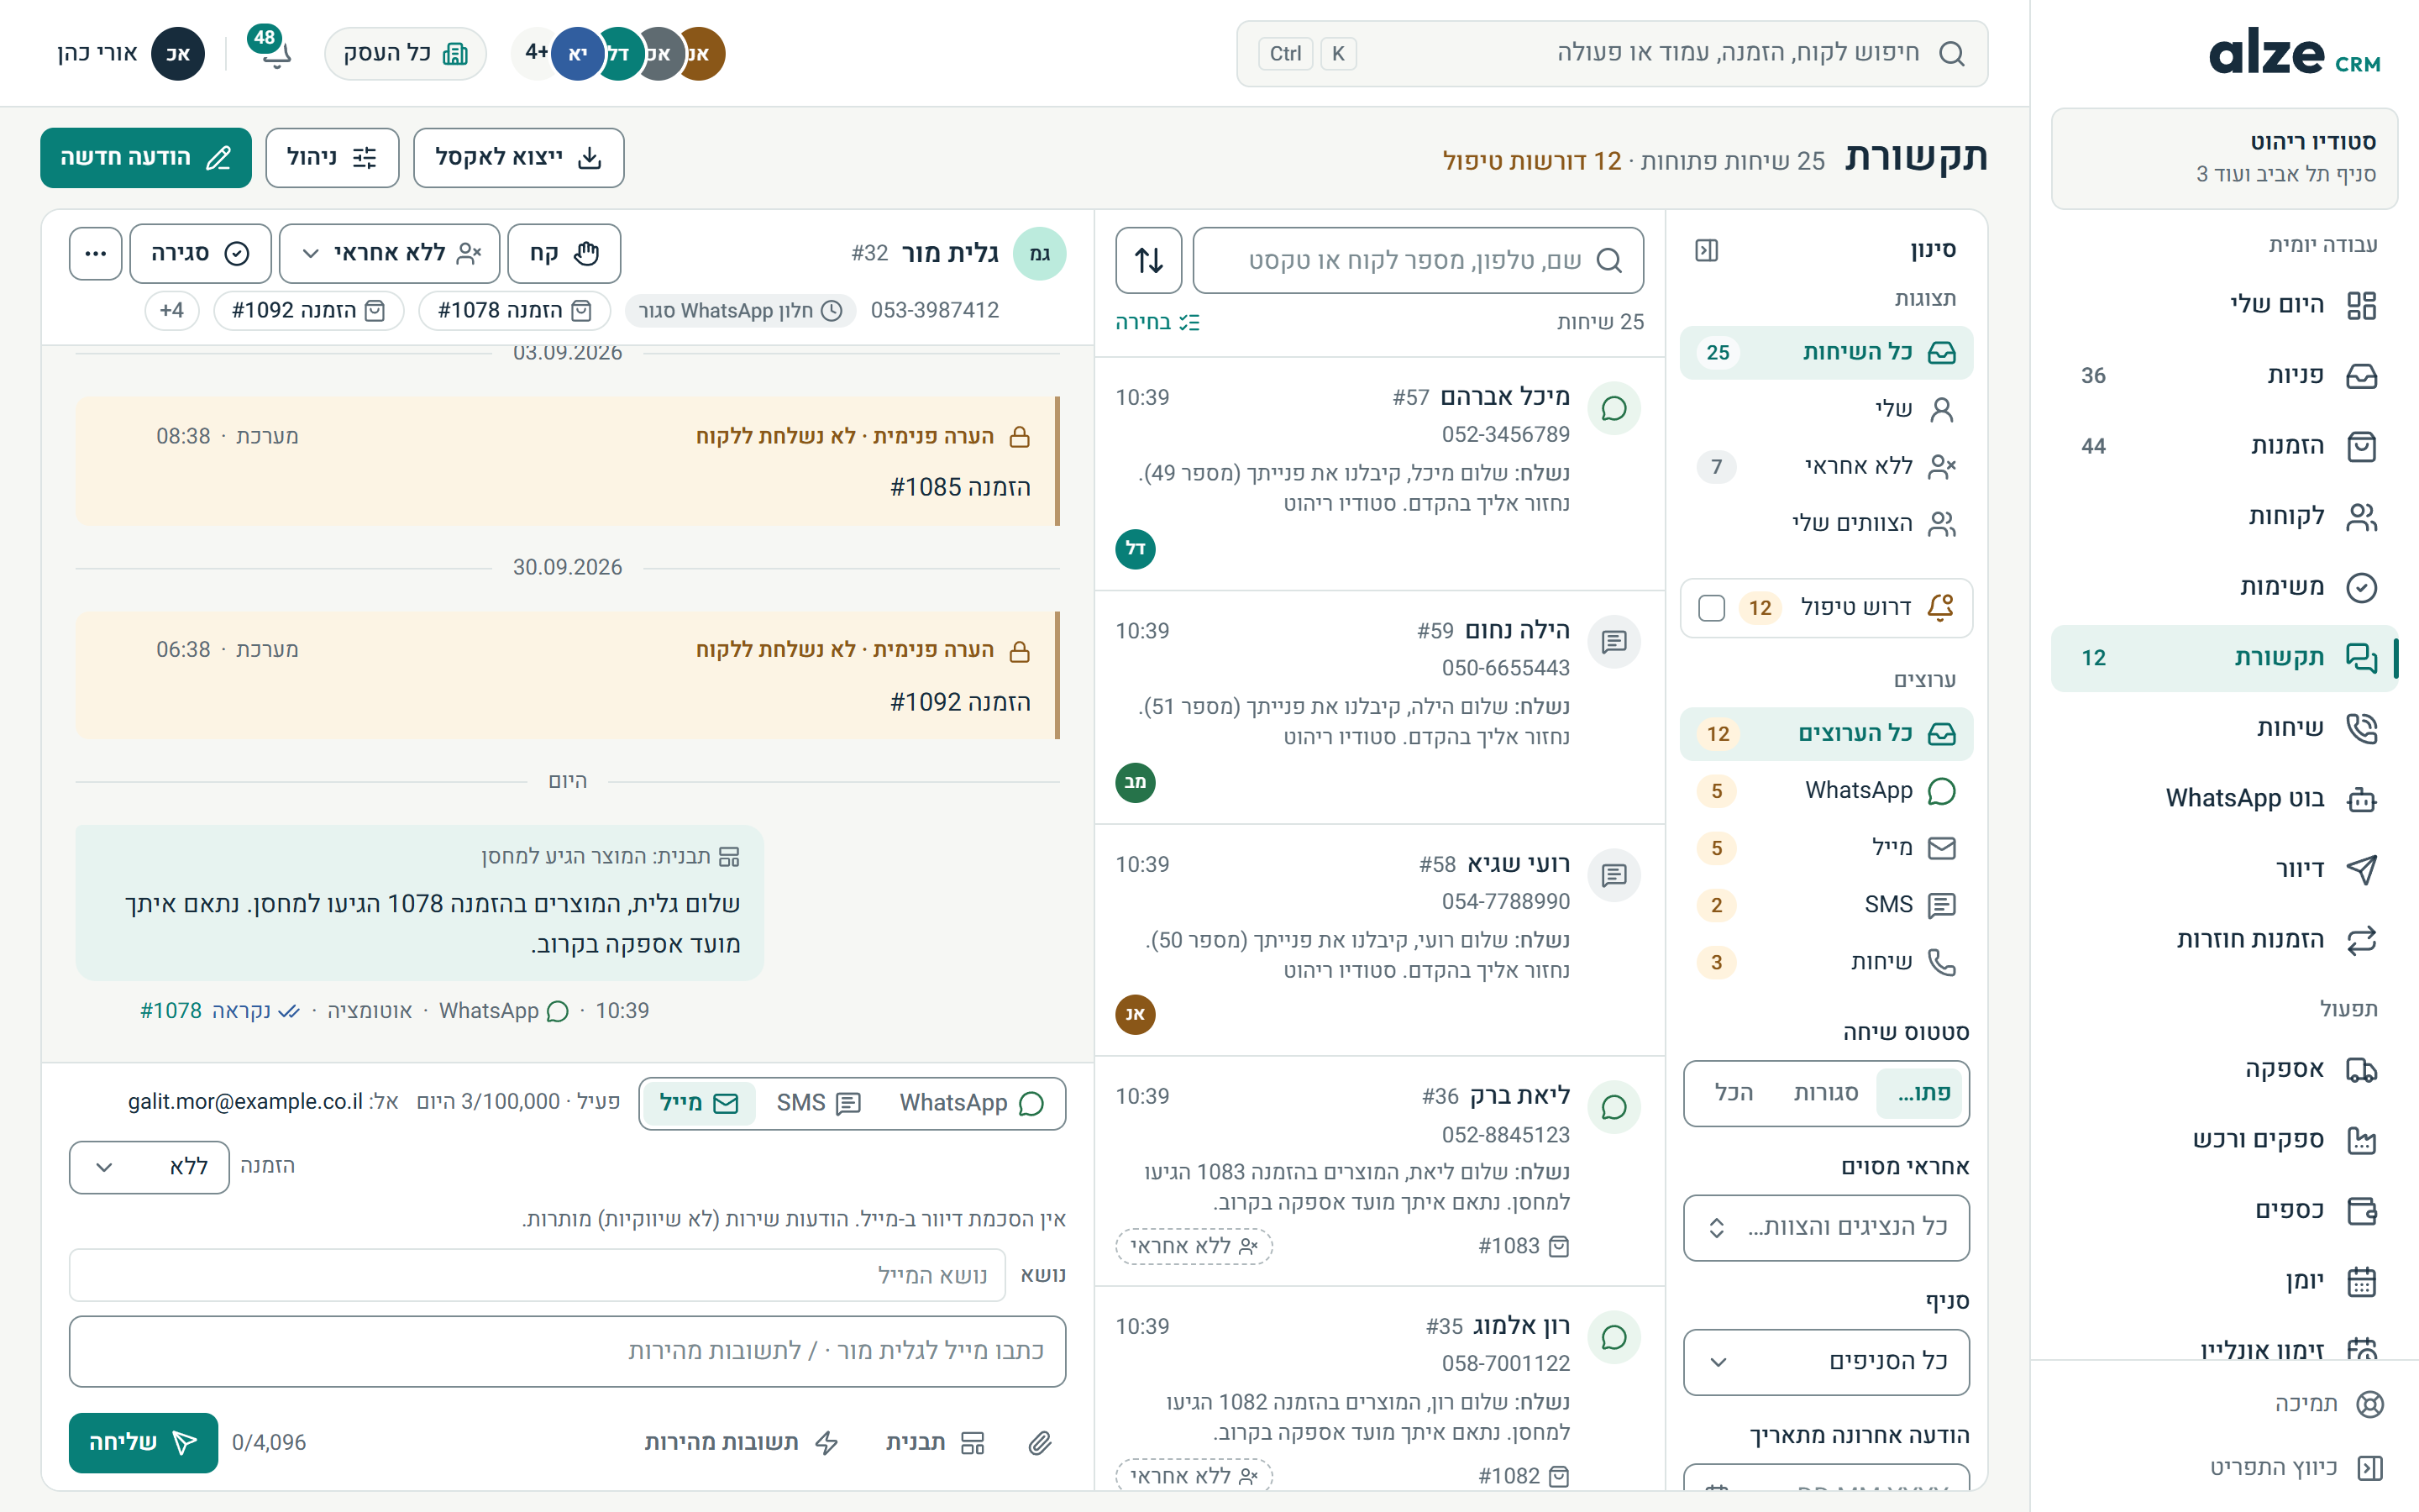Go to אספקה delivery truck item
Image resolution: width=2419 pixels, height=1512 pixels.
(2225, 1069)
